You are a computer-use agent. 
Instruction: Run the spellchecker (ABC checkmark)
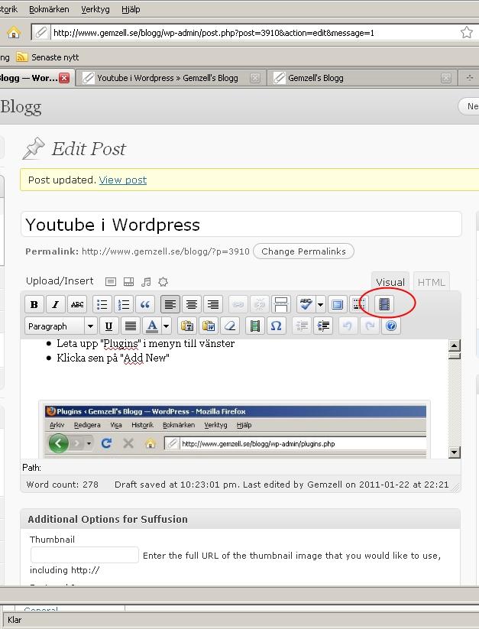(x=306, y=304)
